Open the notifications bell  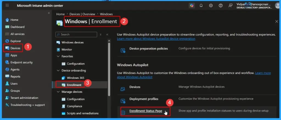pyautogui.click(x=201, y=5)
